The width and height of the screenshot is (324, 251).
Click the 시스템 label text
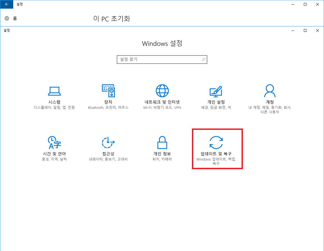[x=54, y=102]
